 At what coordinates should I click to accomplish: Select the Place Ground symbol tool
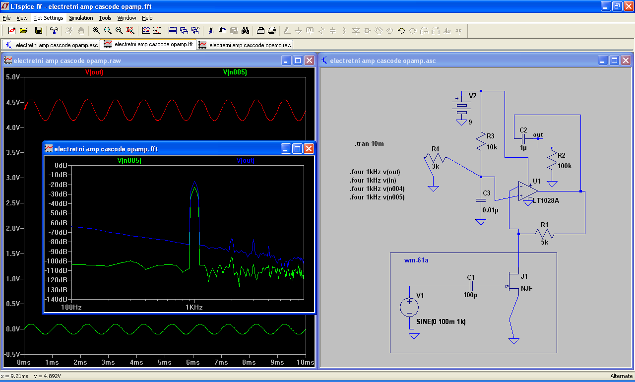(x=299, y=30)
